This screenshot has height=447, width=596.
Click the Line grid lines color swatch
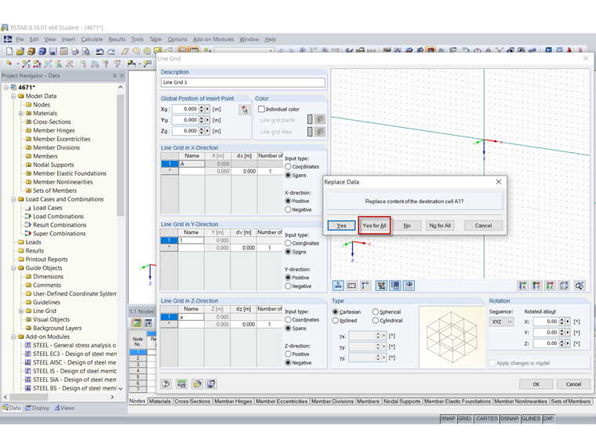[x=310, y=132]
